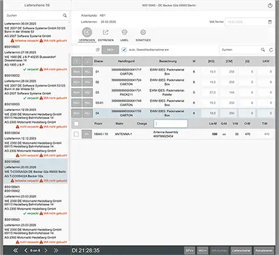Select delivery 80018932 in list
The width and height of the screenshot is (279, 255).
coord(36,87)
